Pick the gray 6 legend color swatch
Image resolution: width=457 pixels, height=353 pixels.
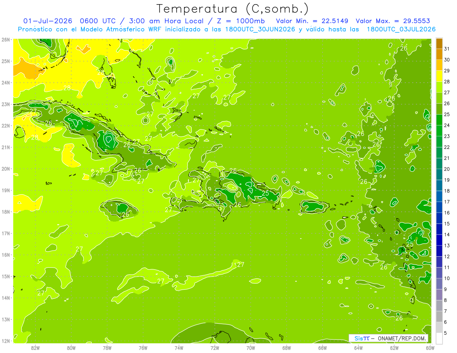pyautogui.click(x=439, y=316)
